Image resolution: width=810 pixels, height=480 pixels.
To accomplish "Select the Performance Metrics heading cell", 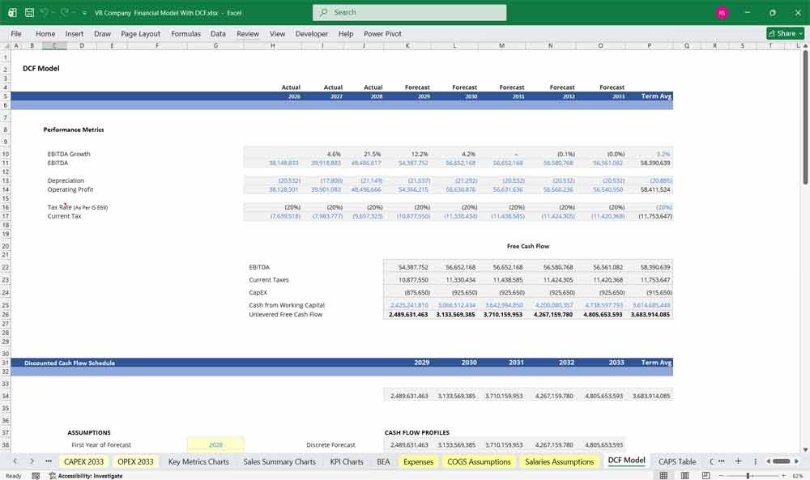I will coord(74,130).
